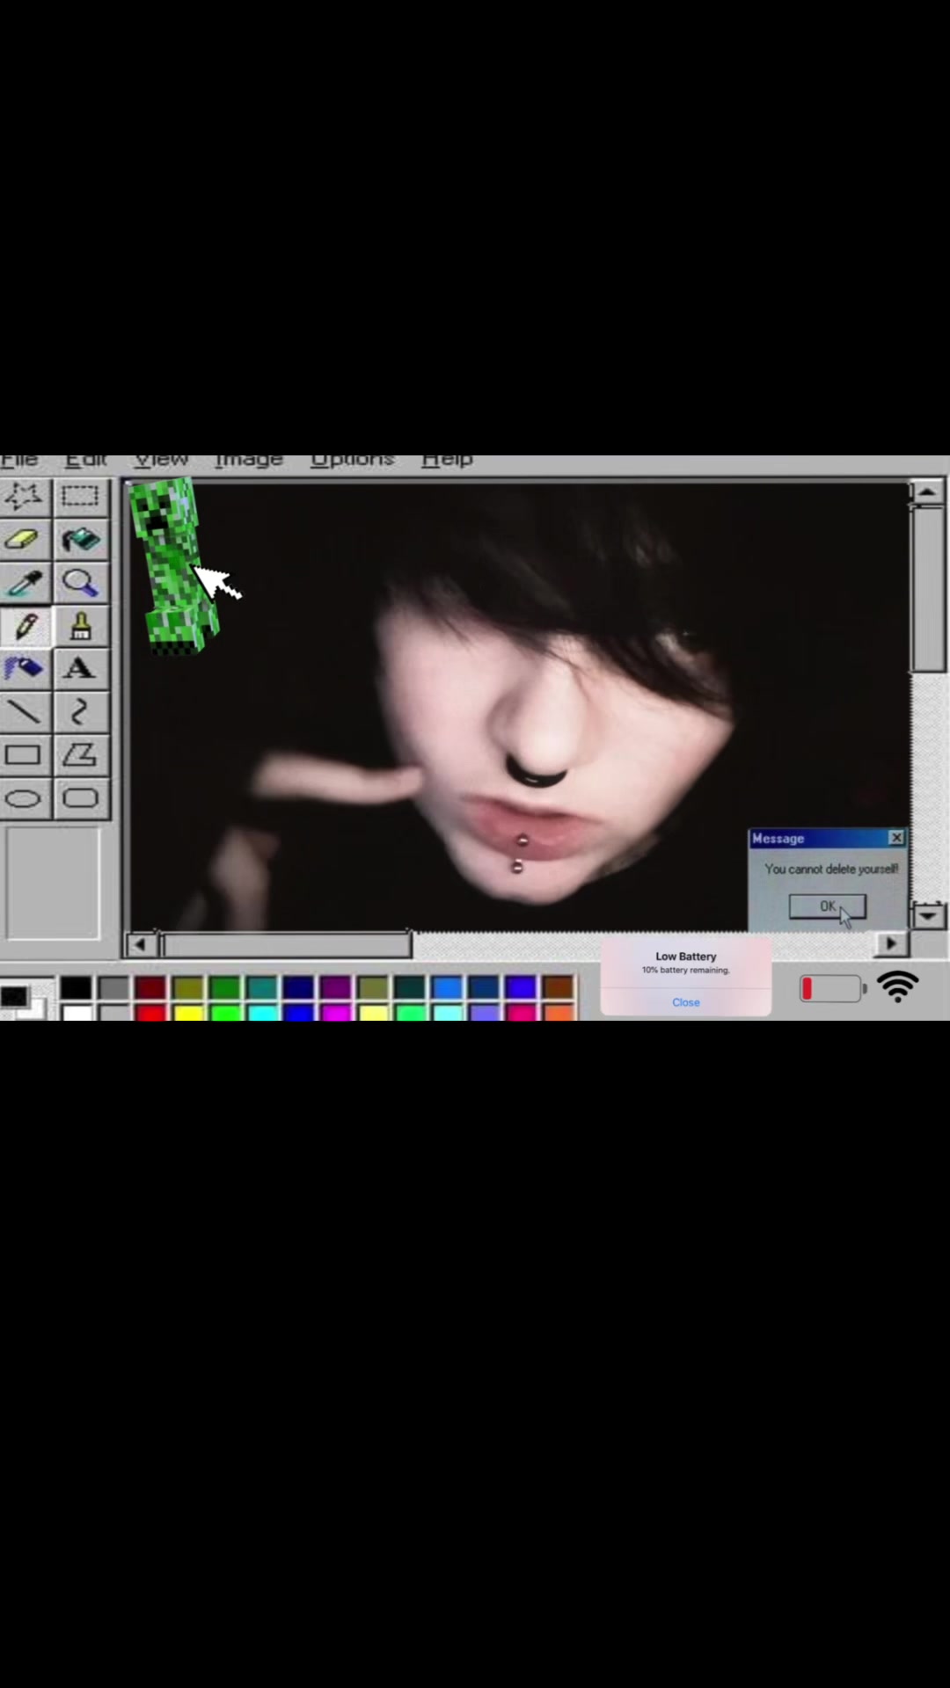Image resolution: width=950 pixels, height=1688 pixels.
Task: Open the Options menu
Action: (352, 461)
